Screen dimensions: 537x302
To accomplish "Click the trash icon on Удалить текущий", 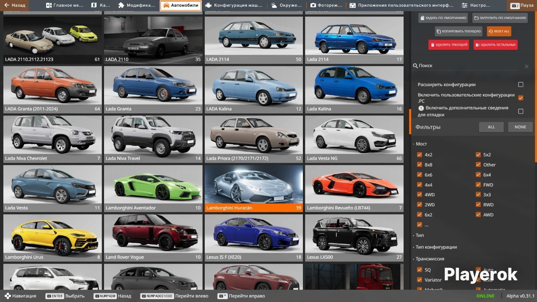I will click(x=432, y=45).
